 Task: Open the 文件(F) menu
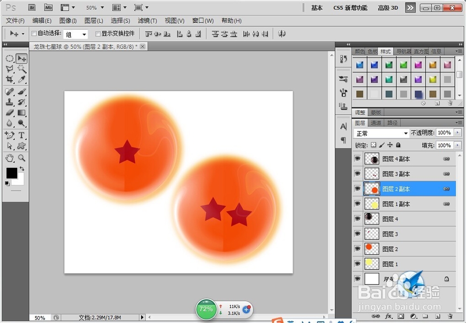(15, 21)
